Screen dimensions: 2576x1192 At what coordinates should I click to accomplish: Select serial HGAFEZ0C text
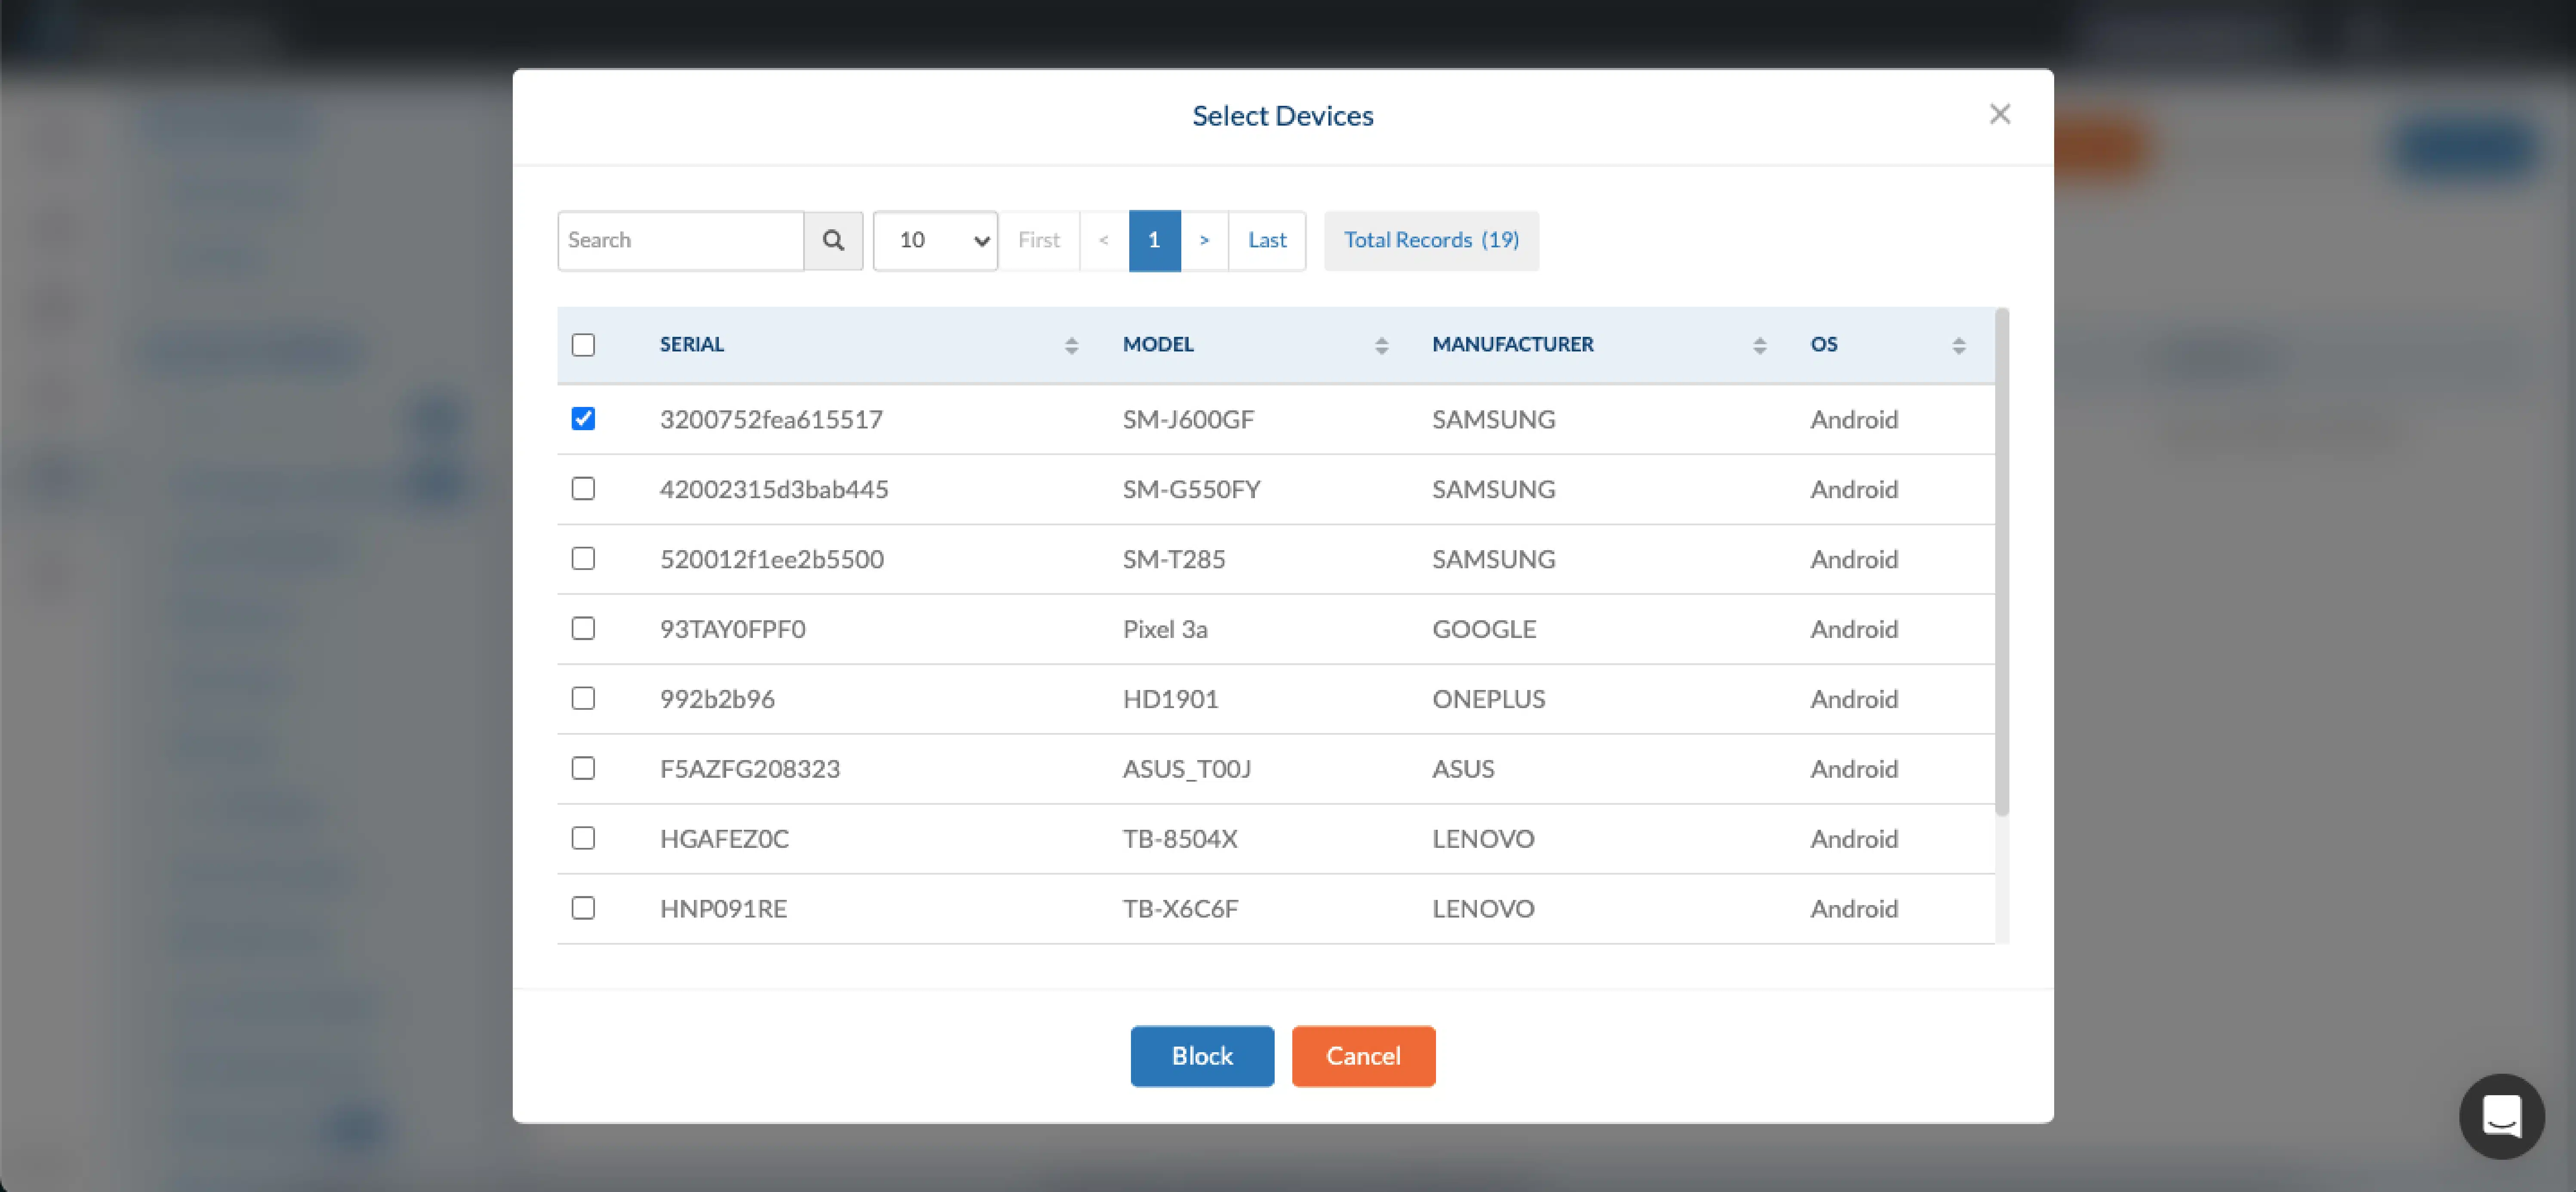pyautogui.click(x=724, y=839)
